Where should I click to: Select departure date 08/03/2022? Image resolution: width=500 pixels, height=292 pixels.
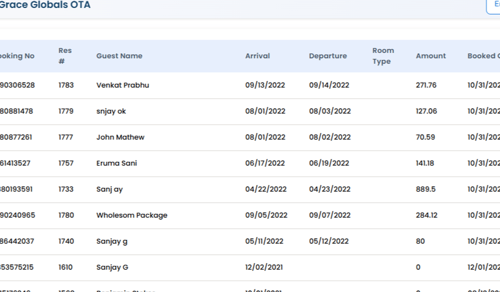pos(330,111)
